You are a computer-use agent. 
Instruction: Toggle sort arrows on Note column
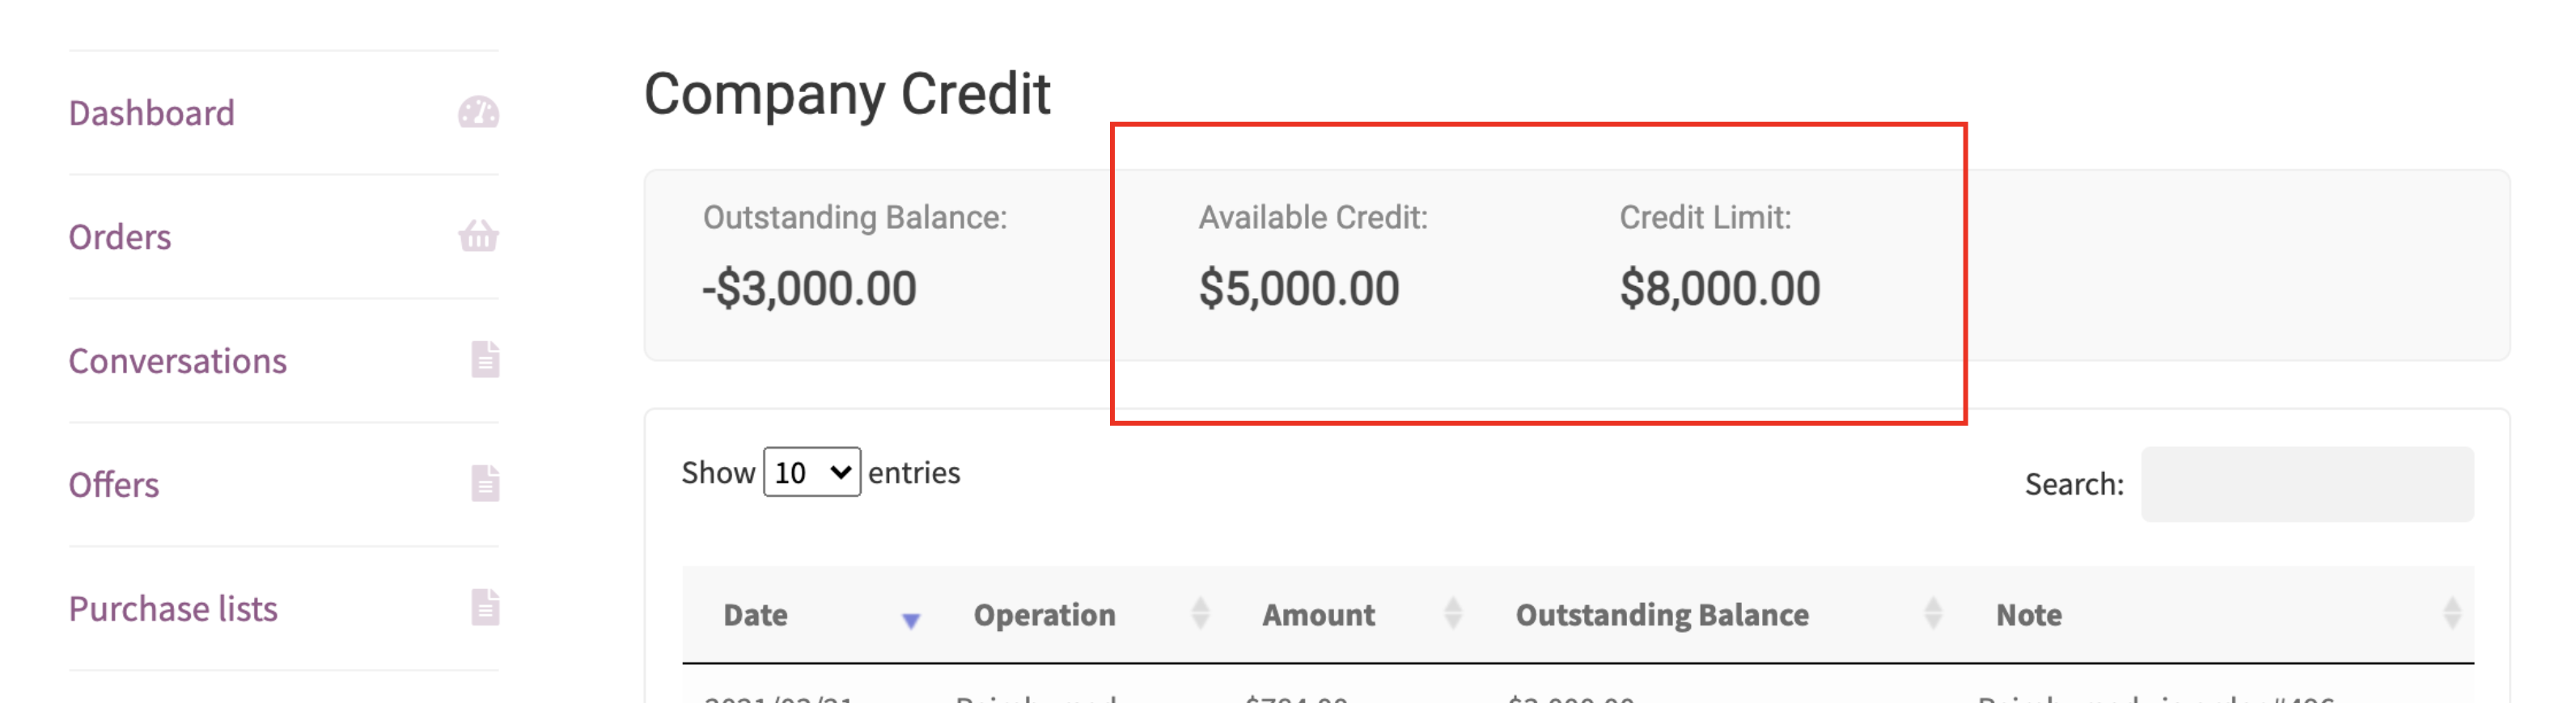click(2451, 613)
